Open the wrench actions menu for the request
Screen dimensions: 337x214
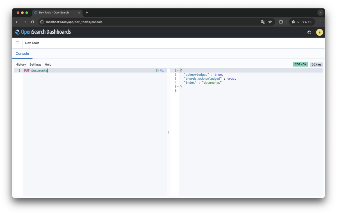tap(162, 70)
